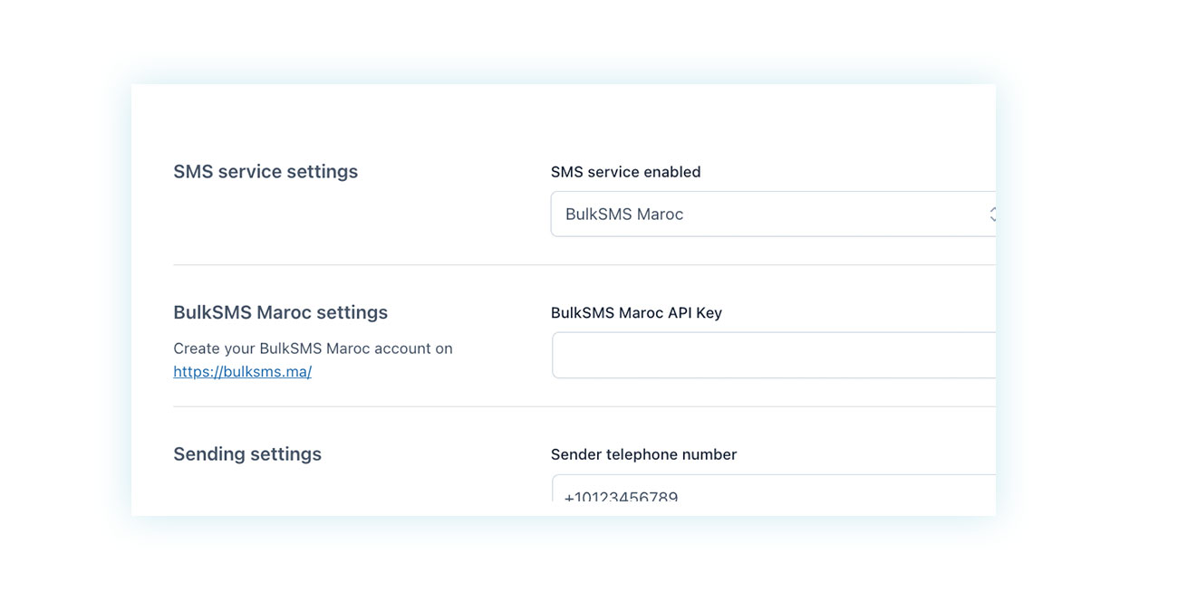Click the Sender telephone number label

coord(643,454)
